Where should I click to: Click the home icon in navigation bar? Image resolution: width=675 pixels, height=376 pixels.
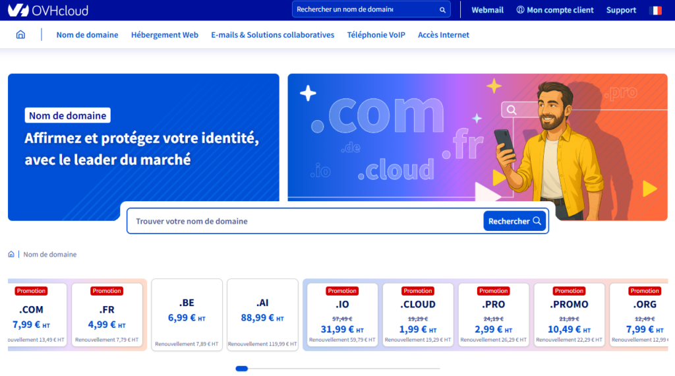[x=21, y=35]
